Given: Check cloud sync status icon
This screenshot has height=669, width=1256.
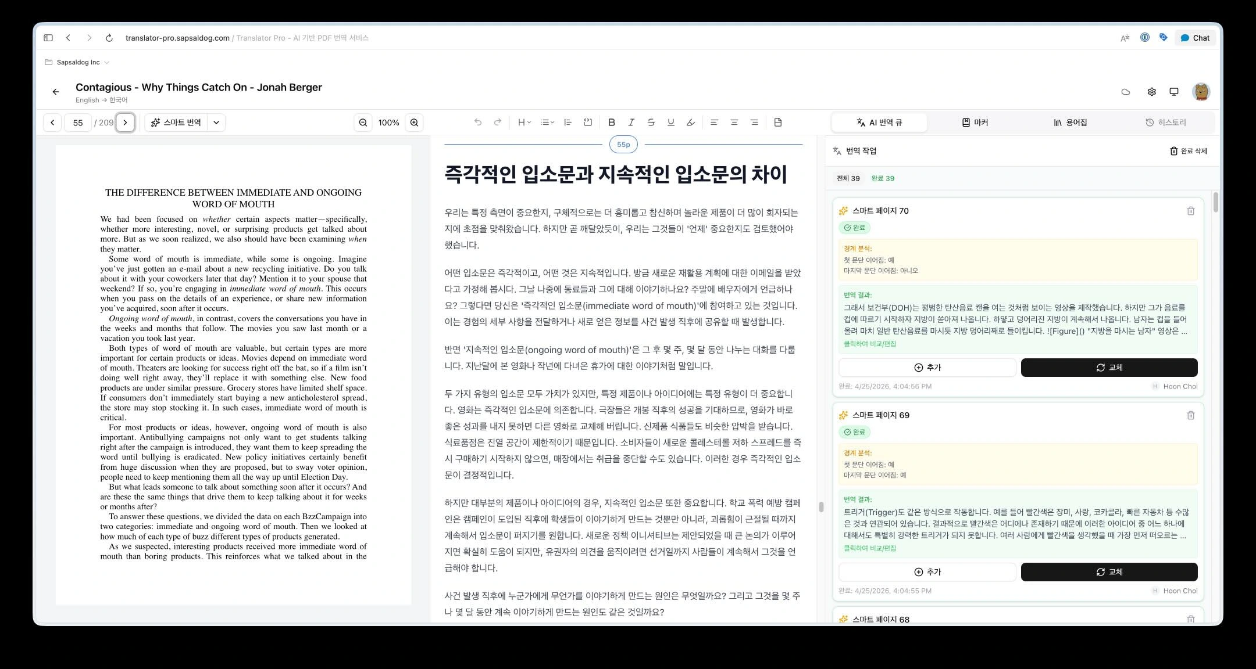Looking at the screenshot, I should tap(1126, 92).
